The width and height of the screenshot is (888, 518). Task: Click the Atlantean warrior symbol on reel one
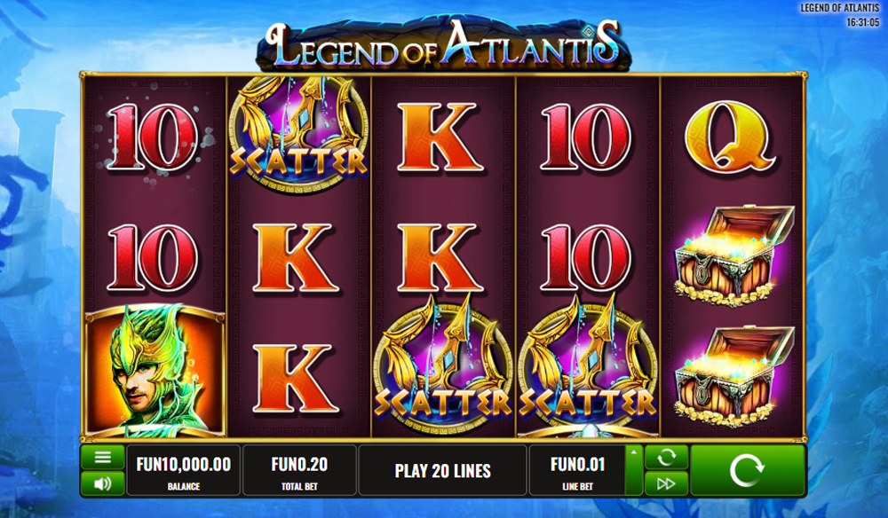tap(154, 373)
